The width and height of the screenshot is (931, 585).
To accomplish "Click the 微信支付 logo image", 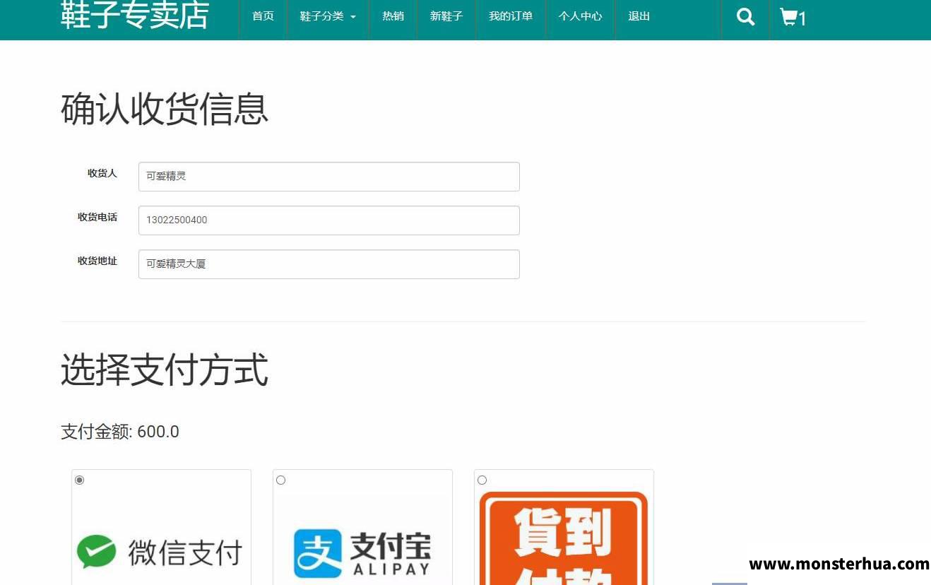I will click(x=161, y=552).
